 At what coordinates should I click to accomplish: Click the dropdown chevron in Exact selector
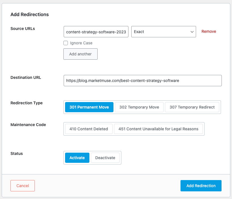coord(192,32)
